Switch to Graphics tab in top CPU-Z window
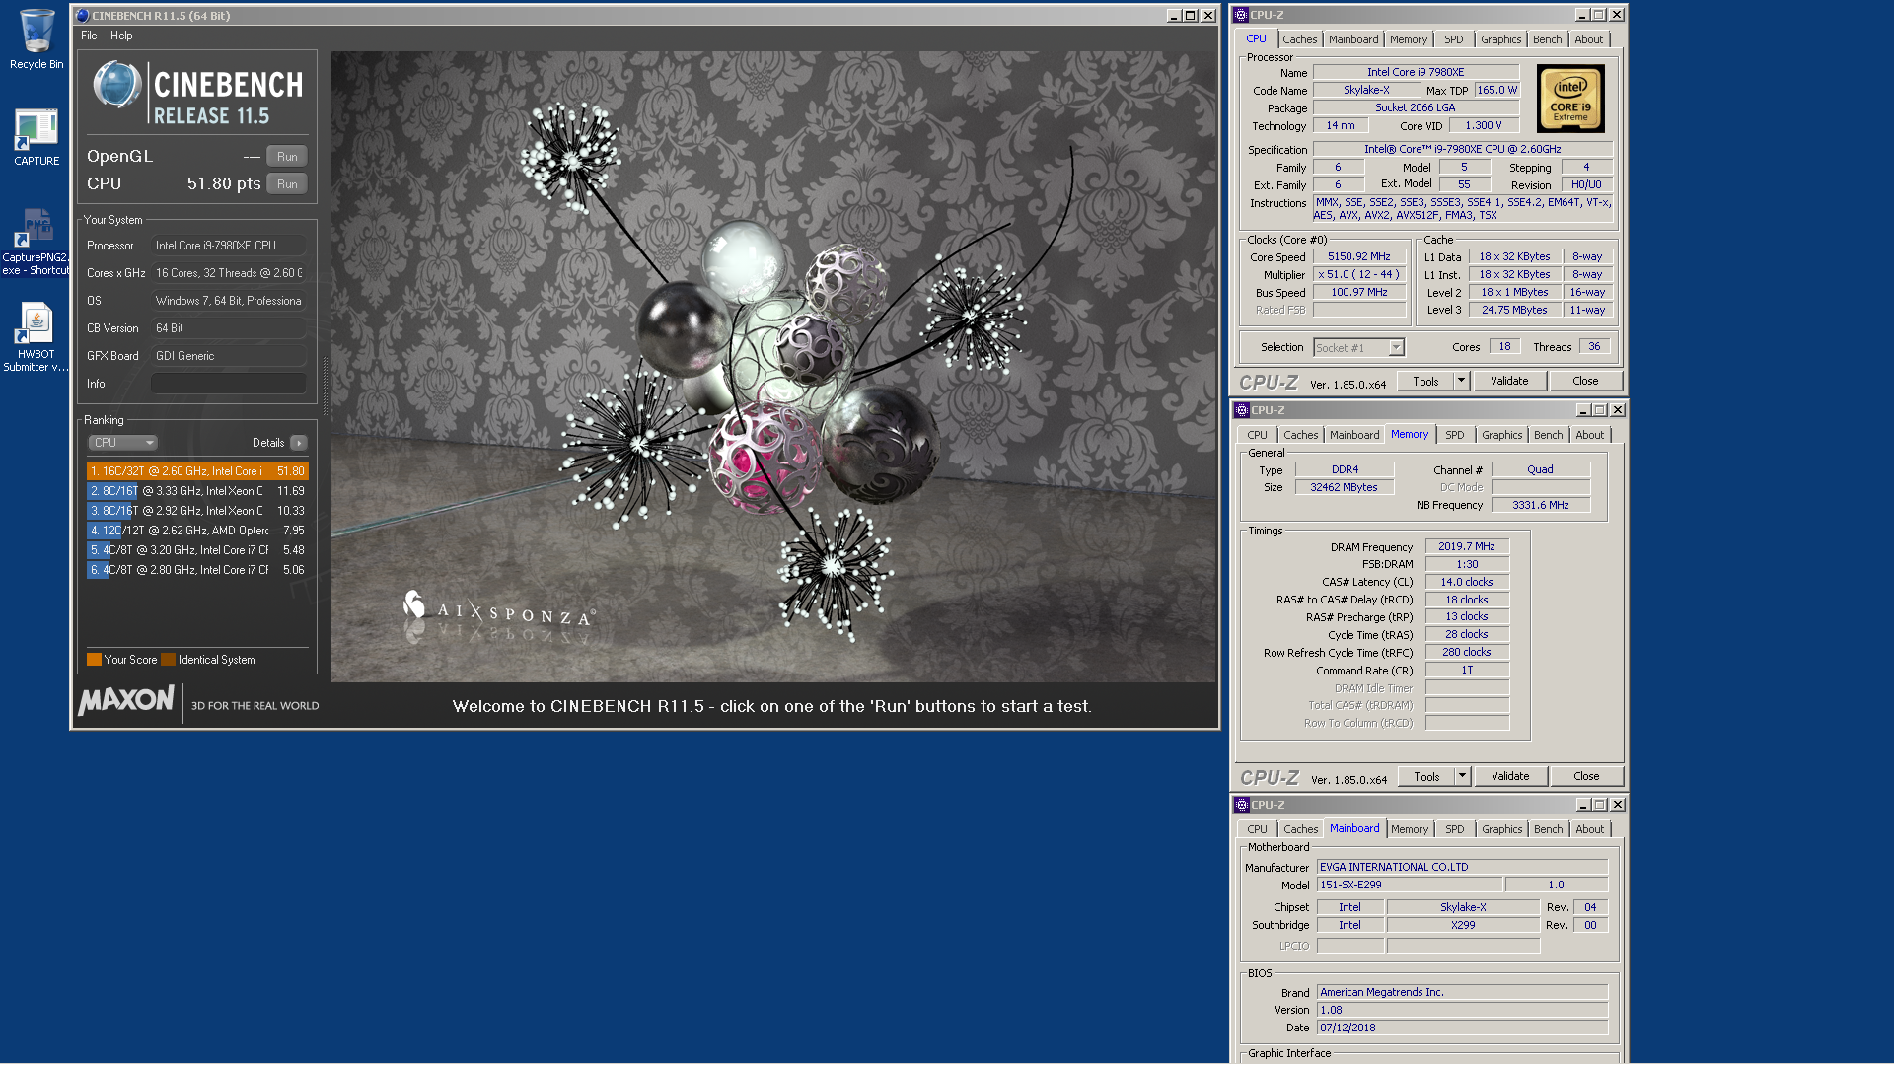1894x1065 pixels. tap(1500, 39)
